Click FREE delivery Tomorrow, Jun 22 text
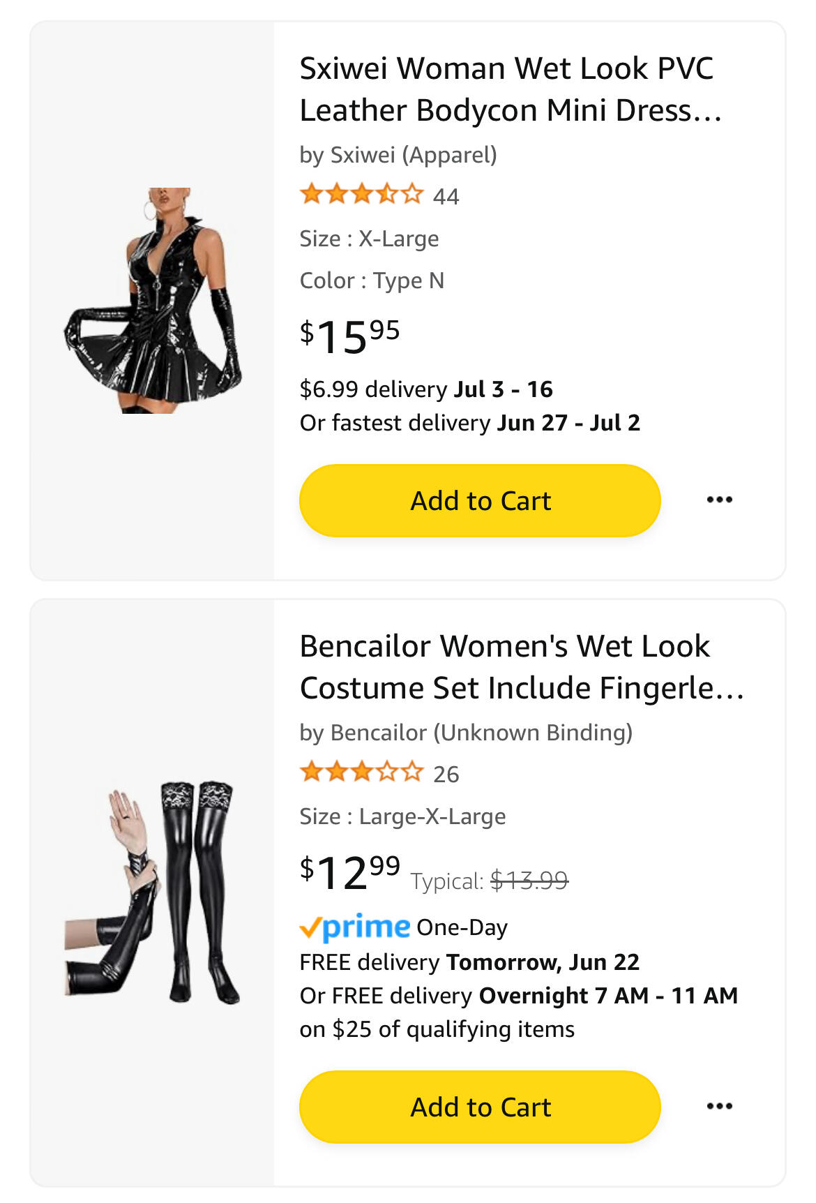Screen dimensions: 816x1203 click(x=469, y=962)
